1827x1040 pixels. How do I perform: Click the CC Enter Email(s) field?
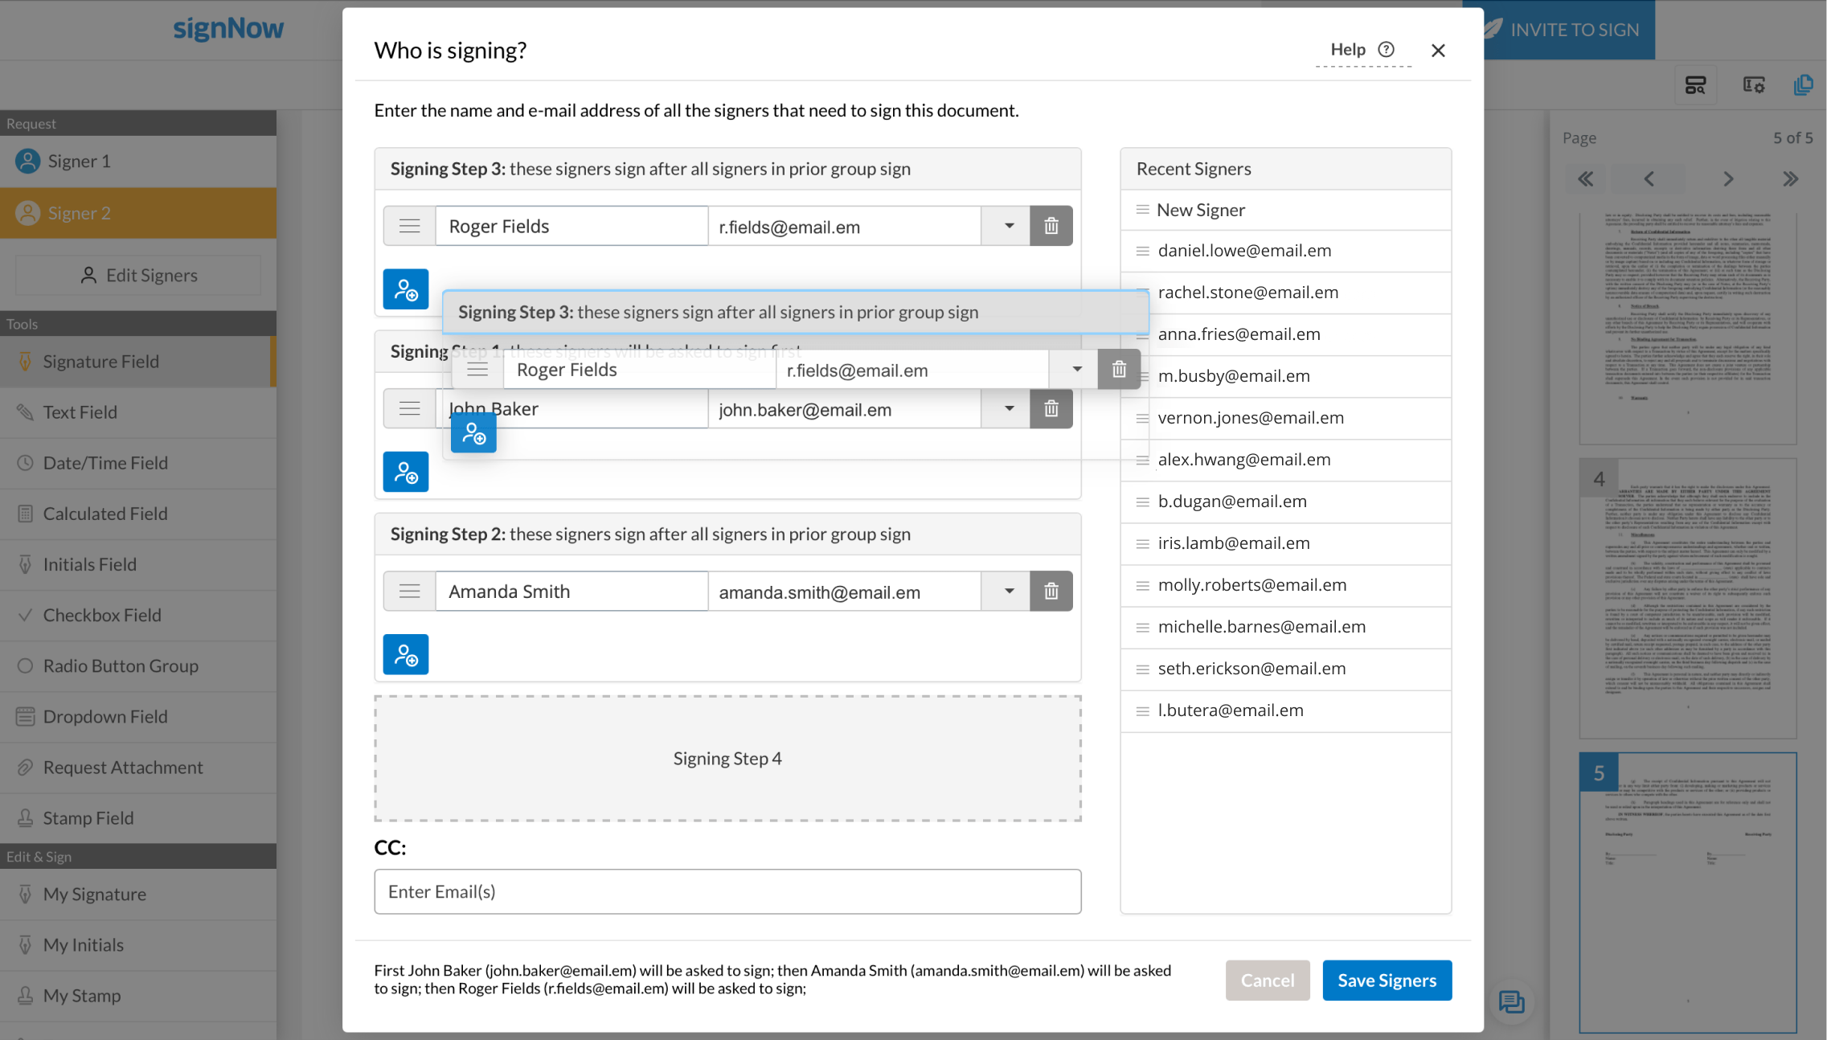click(727, 891)
